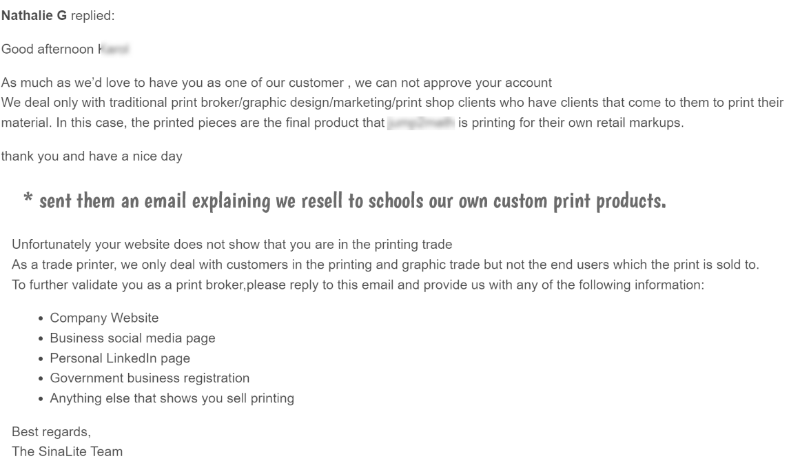Click the 'Government business registration' bullet item
800x461 pixels.
coord(150,378)
